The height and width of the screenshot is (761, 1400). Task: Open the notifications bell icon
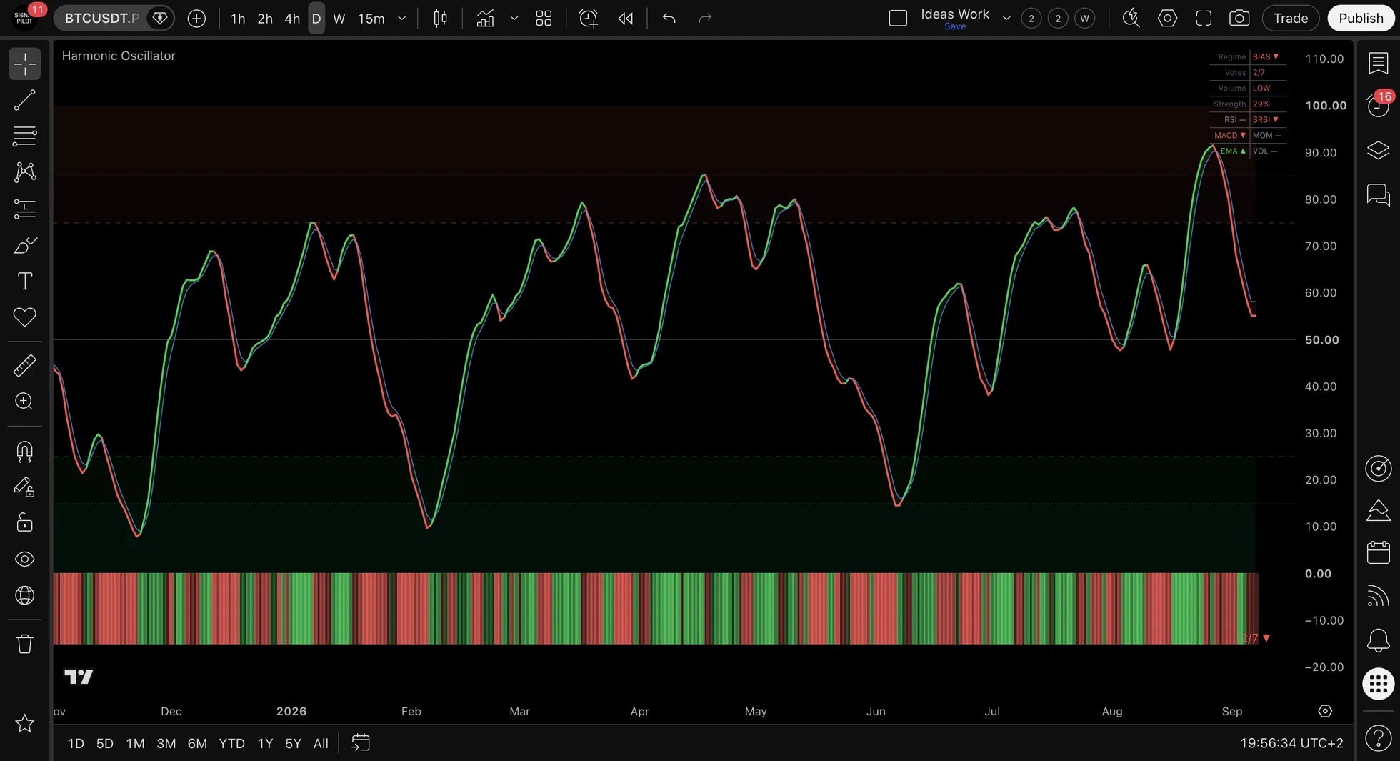coord(1379,640)
